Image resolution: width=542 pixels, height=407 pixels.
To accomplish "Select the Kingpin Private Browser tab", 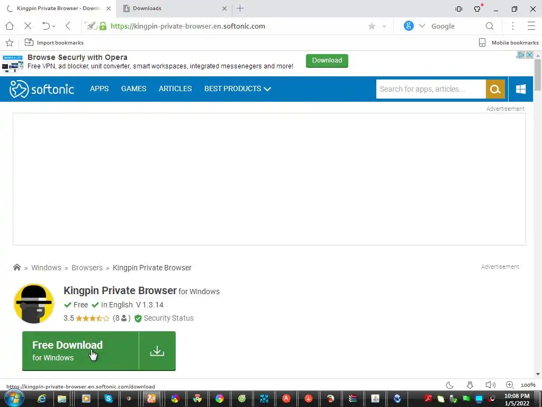I will coord(59,8).
